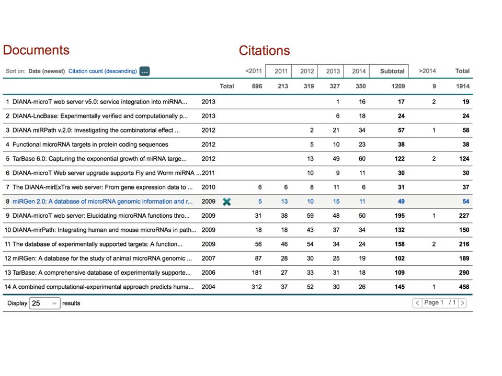The height and width of the screenshot is (376, 502).
Task: Open DIANA-mirPath: Integrating human and mouse document
Action: tap(105, 230)
